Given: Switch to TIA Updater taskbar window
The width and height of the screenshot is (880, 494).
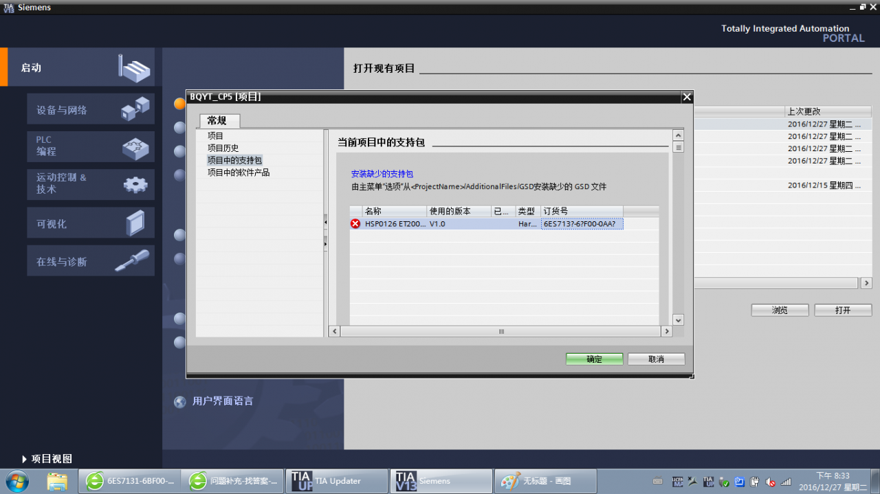Looking at the screenshot, I should (337, 481).
